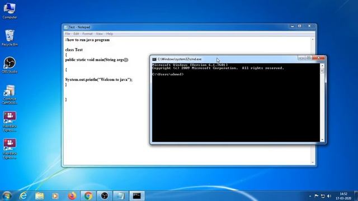Image resolution: width=358 pixels, height=201 pixels.
Task: Close the Notepad window
Action: pyautogui.click(x=309, y=26)
